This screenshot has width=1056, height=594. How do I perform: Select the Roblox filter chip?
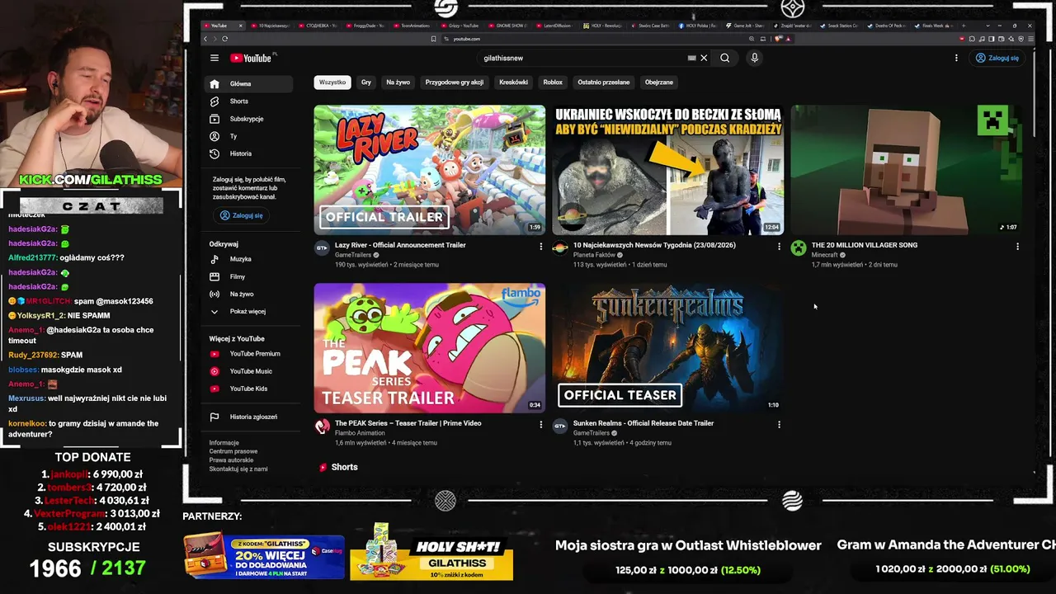(553, 82)
